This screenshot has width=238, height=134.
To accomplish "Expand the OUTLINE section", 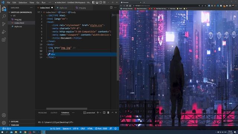I will pos(15,122).
